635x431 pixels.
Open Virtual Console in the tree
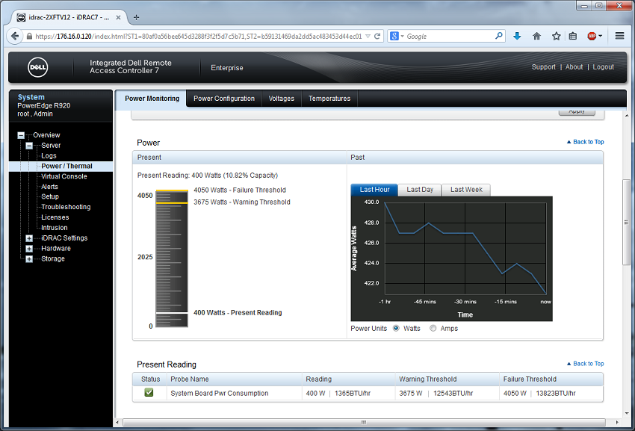(x=64, y=176)
